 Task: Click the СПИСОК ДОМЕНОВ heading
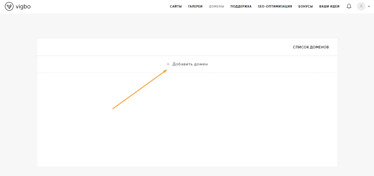[311, 47]
